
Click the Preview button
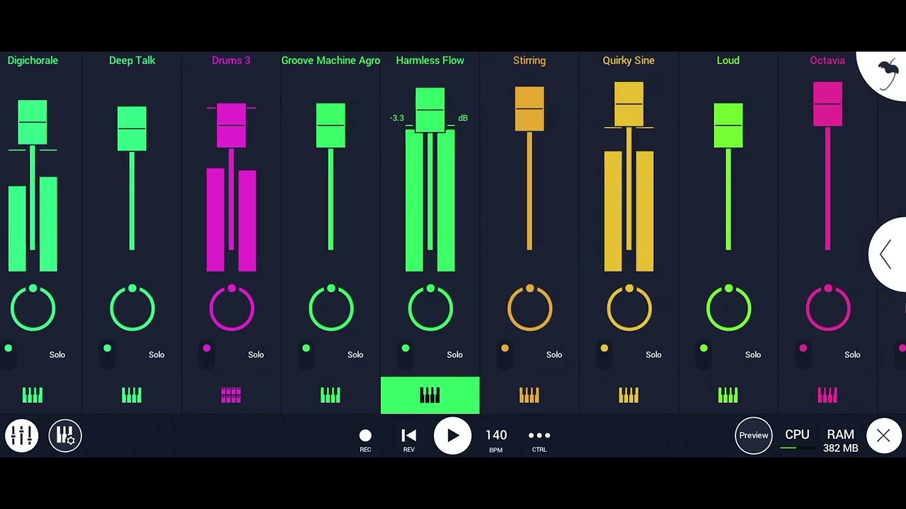754,436
